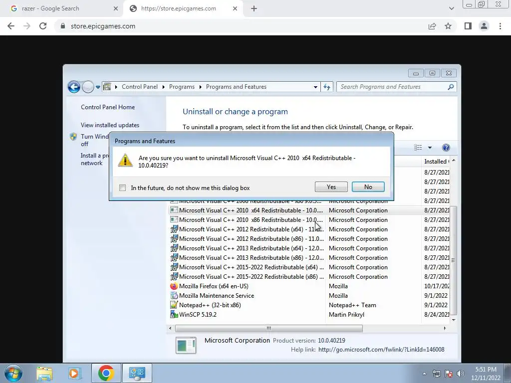Screen dimensions: 511x383
Task: Click the Notepad++ Team publisher cell
Action: [352, 305]
